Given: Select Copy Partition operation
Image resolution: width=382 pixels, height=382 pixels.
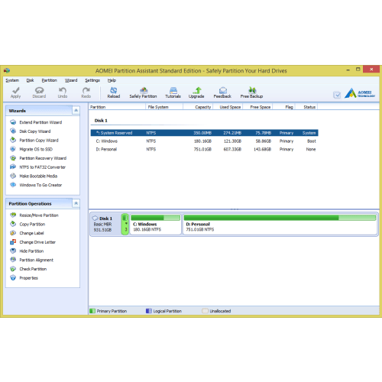Looking at the screenshot, I should click(32, 224).
